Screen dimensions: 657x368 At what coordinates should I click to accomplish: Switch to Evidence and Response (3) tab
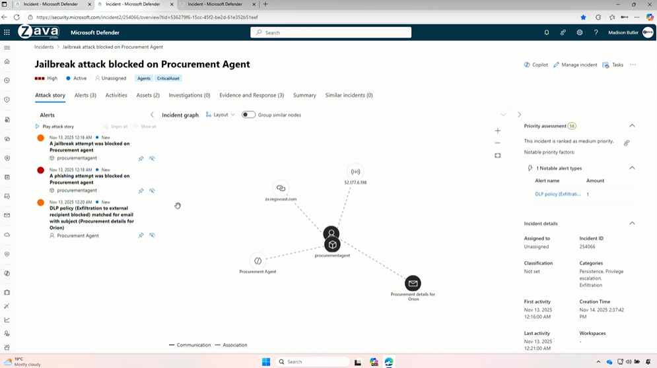pyautogui.click(x=252, y=95)
